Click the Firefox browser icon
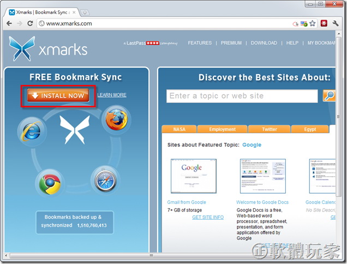347x264 pixels. point(116,119)
